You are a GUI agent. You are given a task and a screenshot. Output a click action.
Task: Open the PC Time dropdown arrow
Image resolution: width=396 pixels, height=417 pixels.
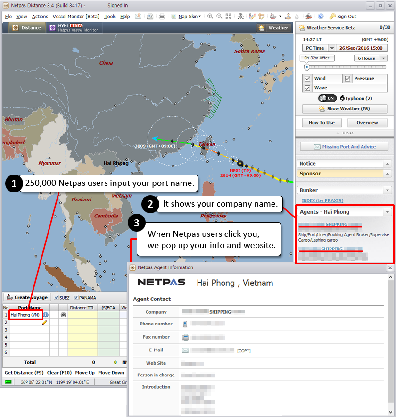pyautogui.click(x=332, y=48)
